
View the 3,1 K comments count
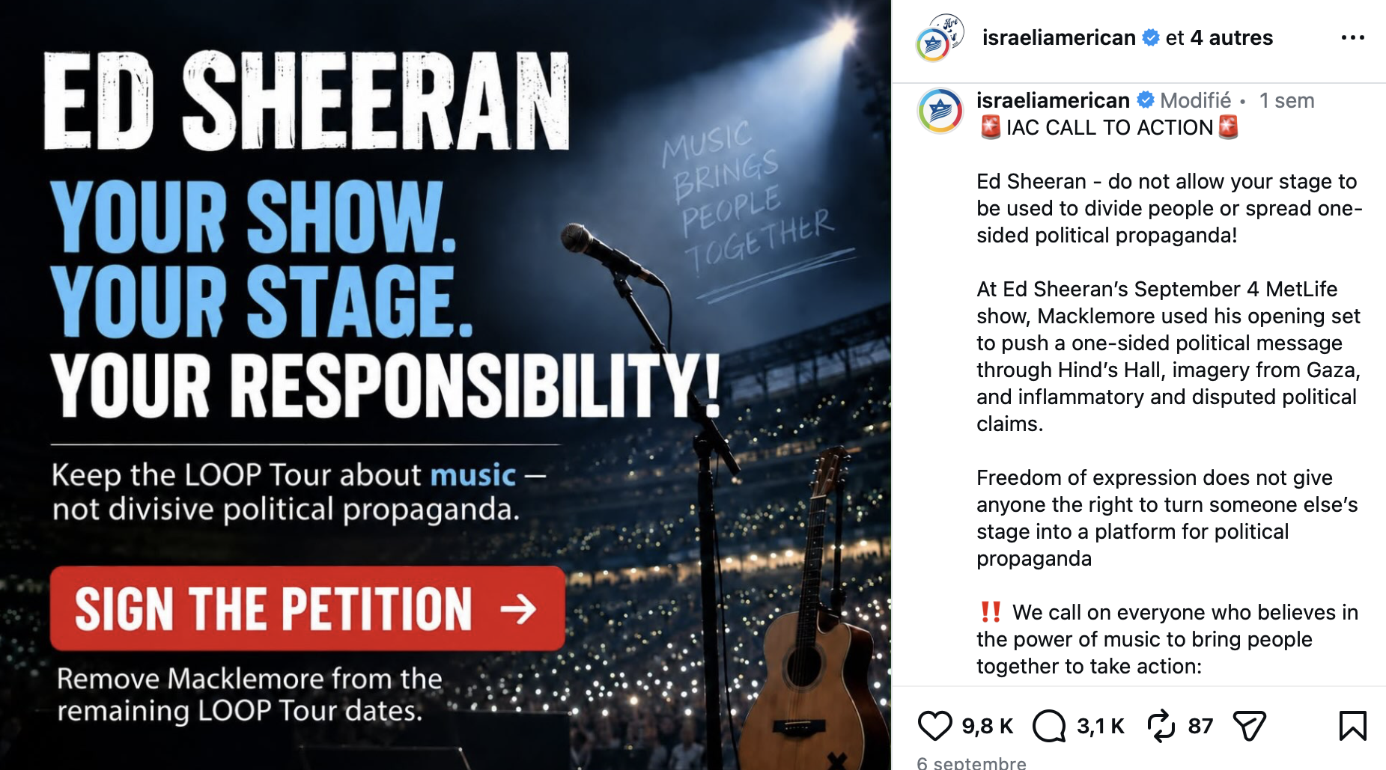(x=1101, y=726)
